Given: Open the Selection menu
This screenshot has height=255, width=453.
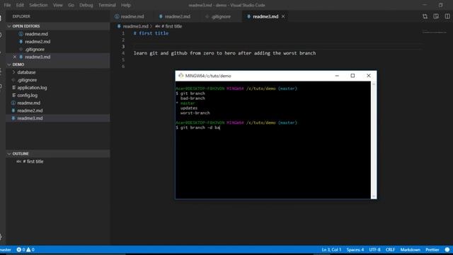Looking at the screenshot, I should coord(38,5).
